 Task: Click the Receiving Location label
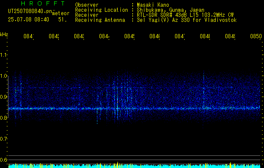102,10
